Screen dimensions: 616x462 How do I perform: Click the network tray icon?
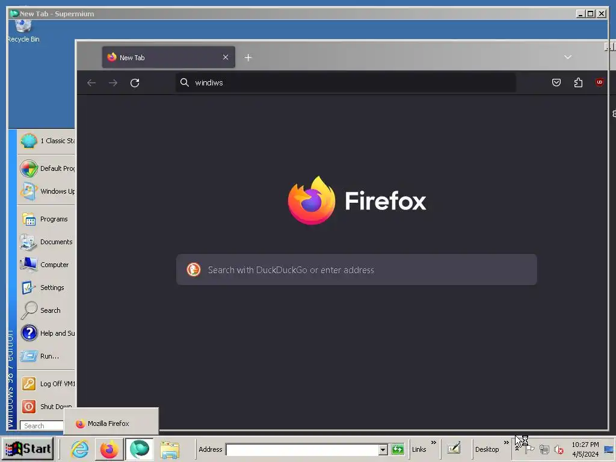544,449
